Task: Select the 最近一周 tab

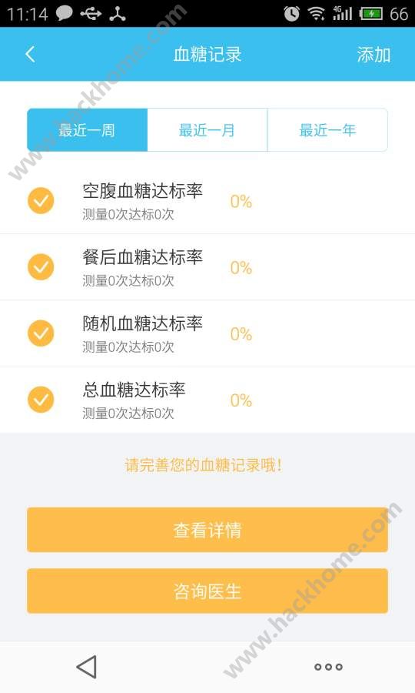Action: (88, 130)
